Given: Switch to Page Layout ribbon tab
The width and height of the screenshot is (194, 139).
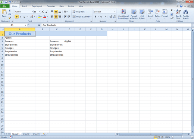Looking at the screenshot, I should pos(37,6).
